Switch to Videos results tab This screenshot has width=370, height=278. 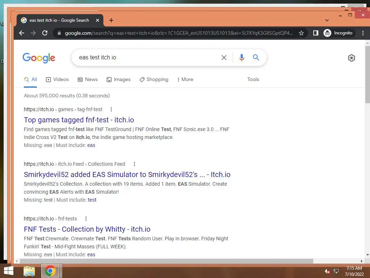(x=57, y=79)
